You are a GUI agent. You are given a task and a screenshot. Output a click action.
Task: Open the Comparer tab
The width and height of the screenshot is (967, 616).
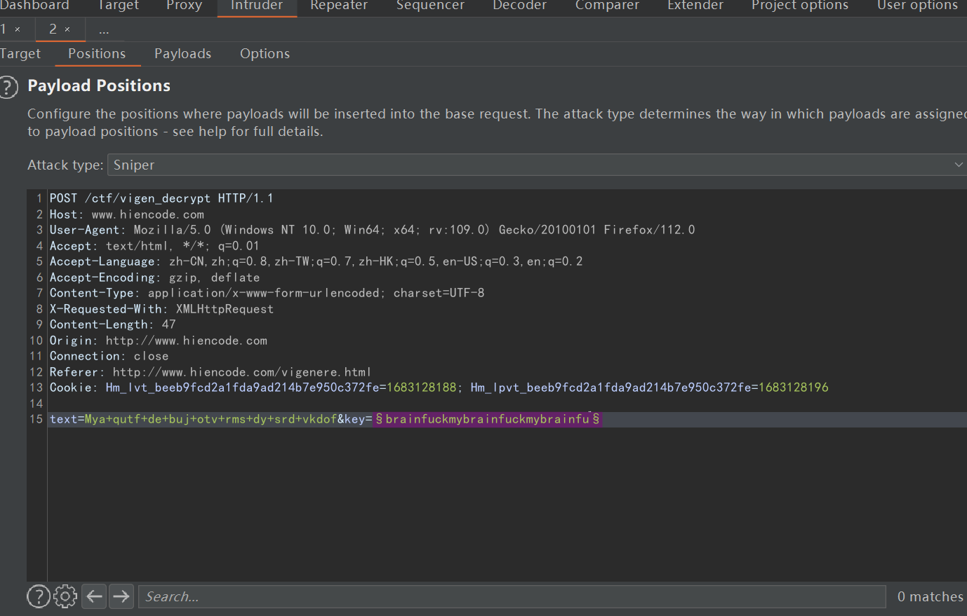(607, 6)
